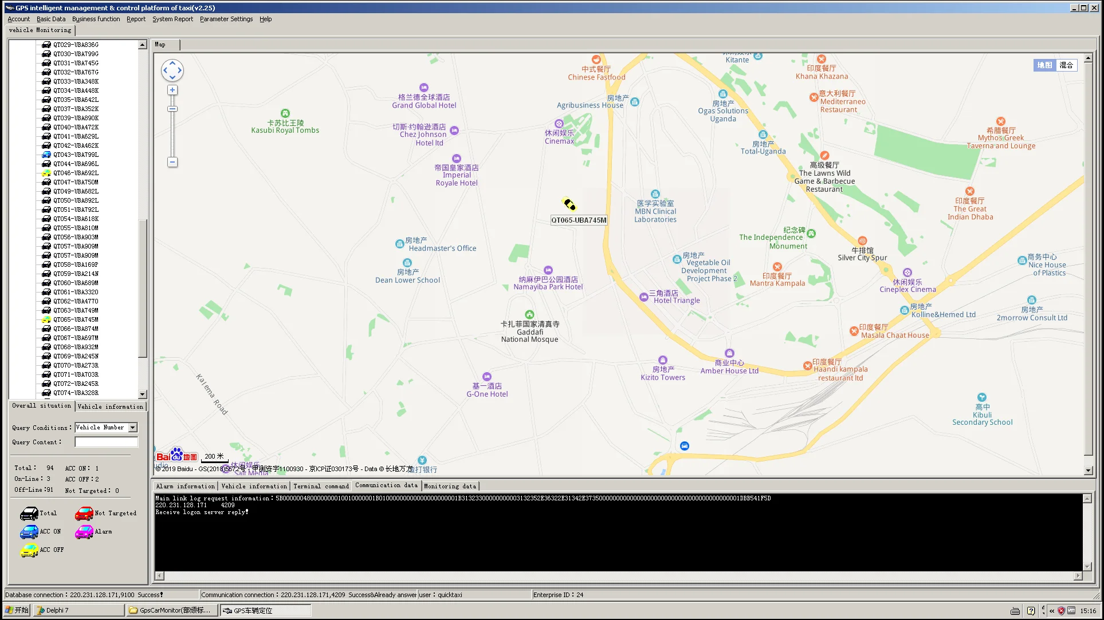The width and height of the screenshot is (1104, 620).
Task: Click the yellow taxi marker QT065-UBA745M on map
Action: click(x=569, y=204)
